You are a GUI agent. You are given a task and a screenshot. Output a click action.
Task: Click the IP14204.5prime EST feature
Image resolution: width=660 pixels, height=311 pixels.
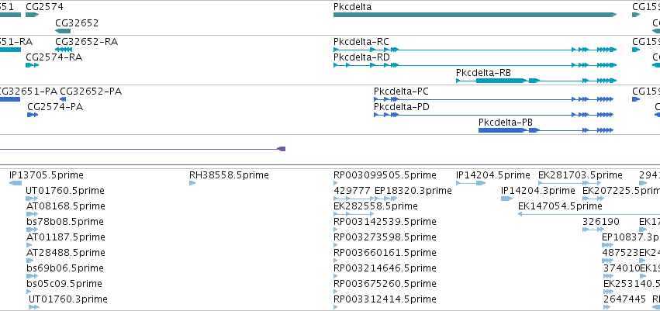(x=471, y=183)
